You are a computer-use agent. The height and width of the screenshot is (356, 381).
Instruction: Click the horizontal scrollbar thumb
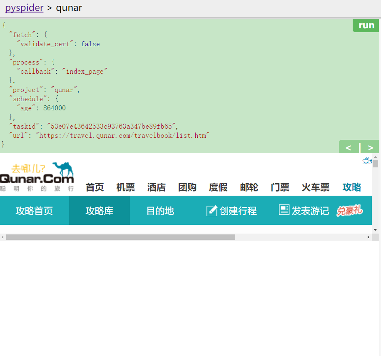120,237
